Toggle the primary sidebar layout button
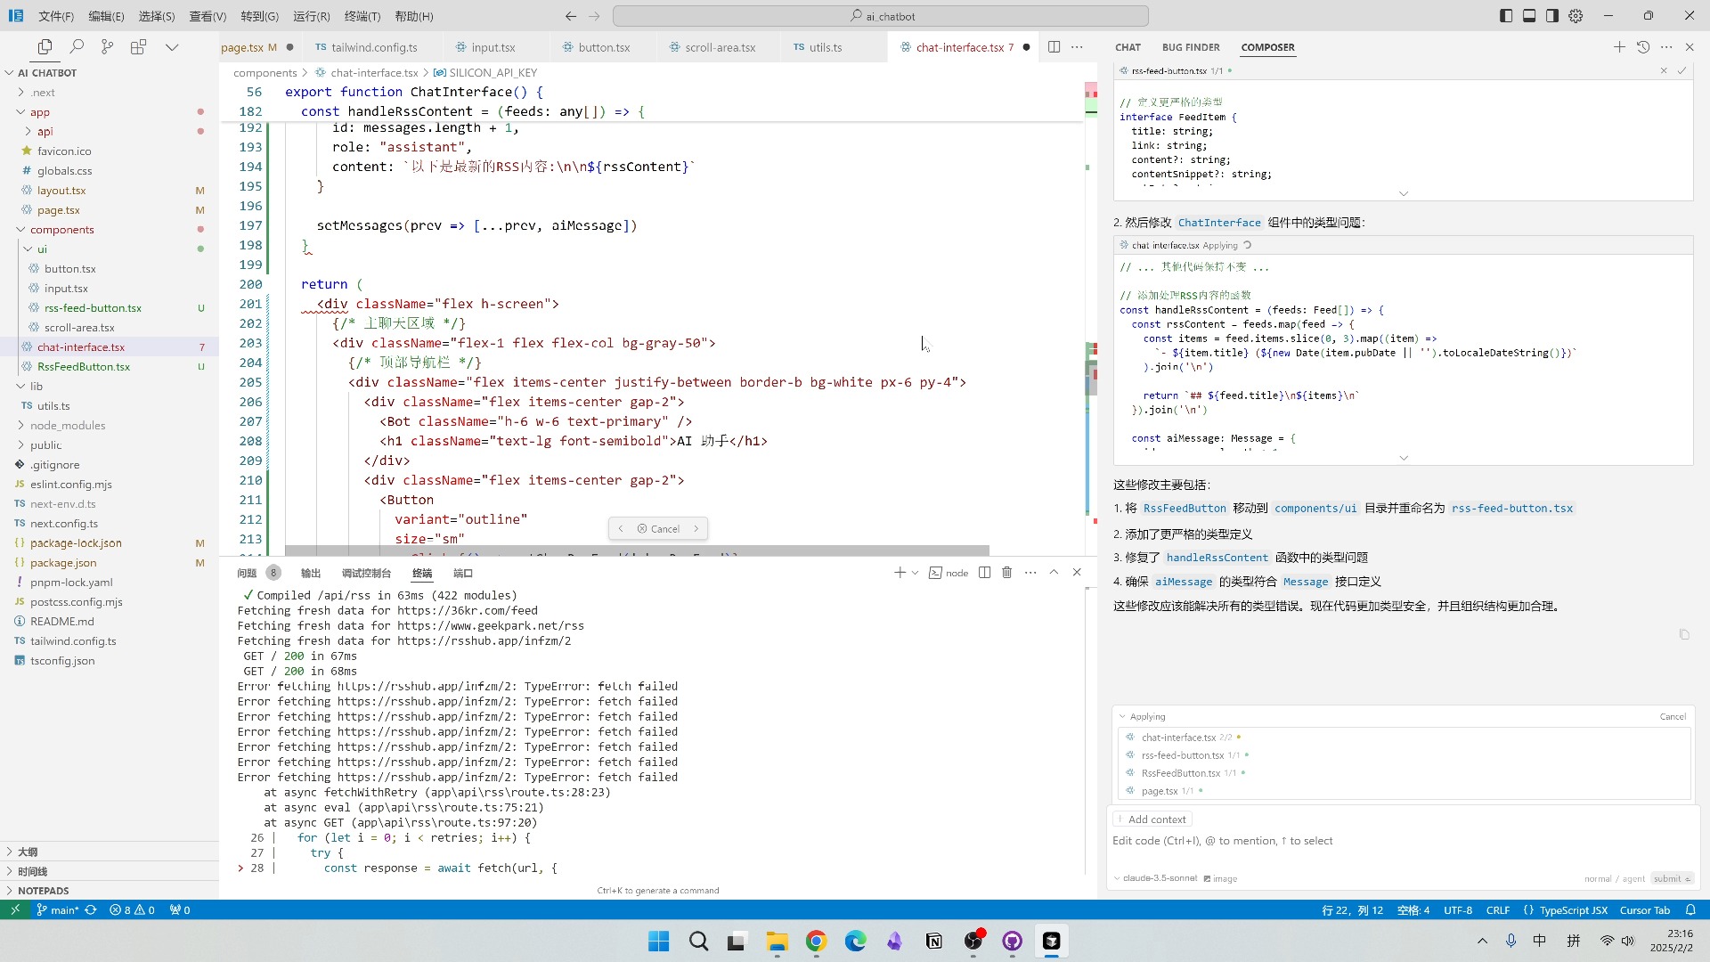This screenshot has height=962, width=1710. (1506, 16)
